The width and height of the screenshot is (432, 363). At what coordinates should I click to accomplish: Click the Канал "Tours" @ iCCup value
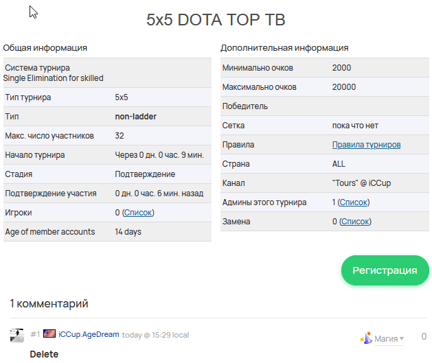coord(361,183)
